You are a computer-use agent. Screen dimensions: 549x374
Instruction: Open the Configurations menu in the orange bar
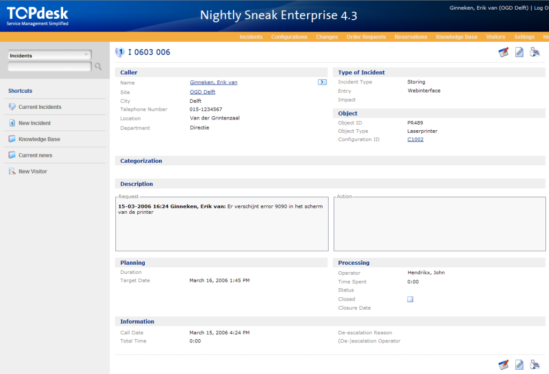point(289,37)
